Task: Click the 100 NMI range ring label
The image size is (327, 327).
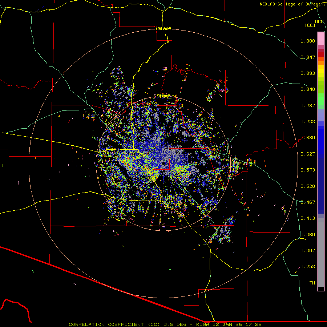Action: (x=163, y=29)
